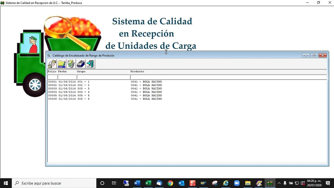Click the exit door toolbar icon
Image resolution: width=334 pixels, height=188 pixels.
click(90, 64)
